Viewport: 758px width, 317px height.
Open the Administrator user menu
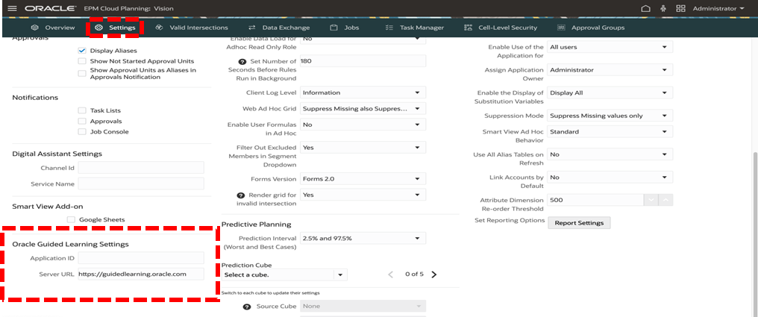tap(718, 8)
